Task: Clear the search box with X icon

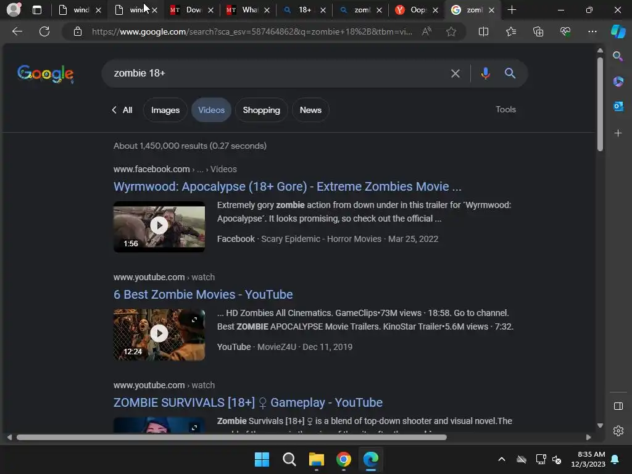Action: click(455, 73)
